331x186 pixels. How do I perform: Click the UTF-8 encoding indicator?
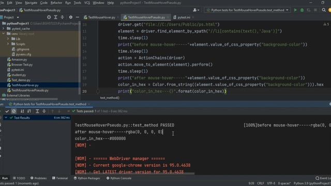click(x=271, y=183)
